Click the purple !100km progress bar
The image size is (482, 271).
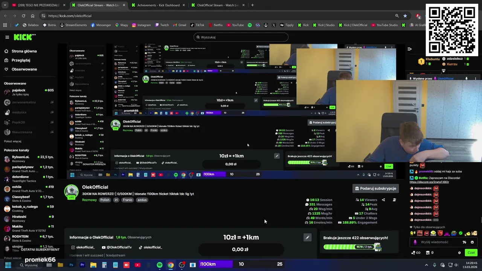point(215,264)
